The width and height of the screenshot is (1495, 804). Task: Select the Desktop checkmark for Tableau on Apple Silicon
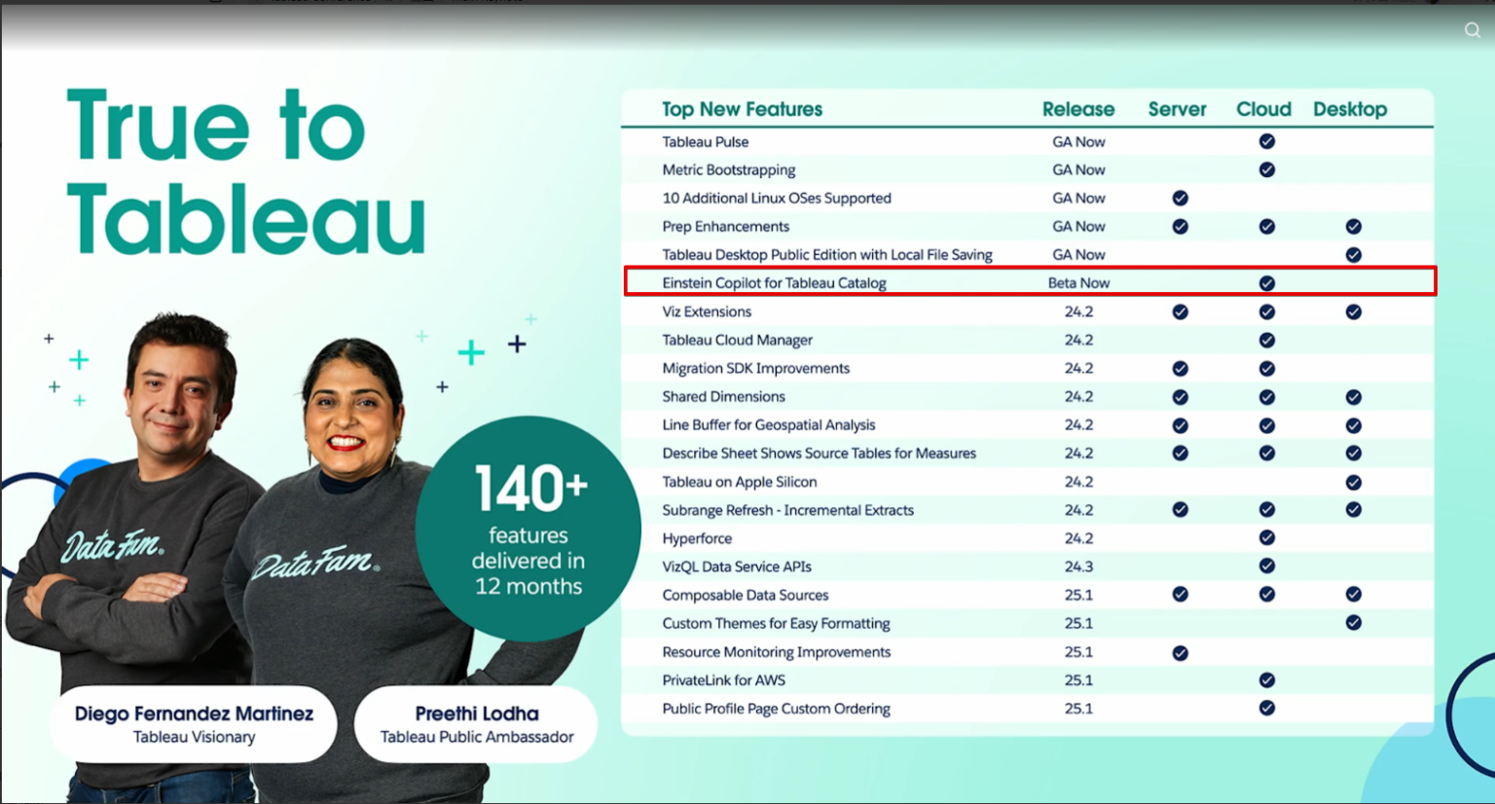(x=1353, y=481)
